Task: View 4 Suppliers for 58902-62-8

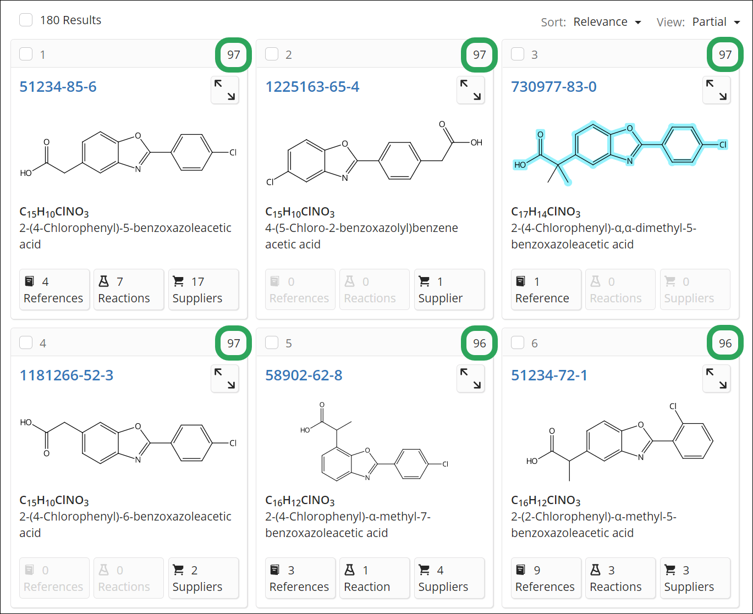Action: (449, 578)
